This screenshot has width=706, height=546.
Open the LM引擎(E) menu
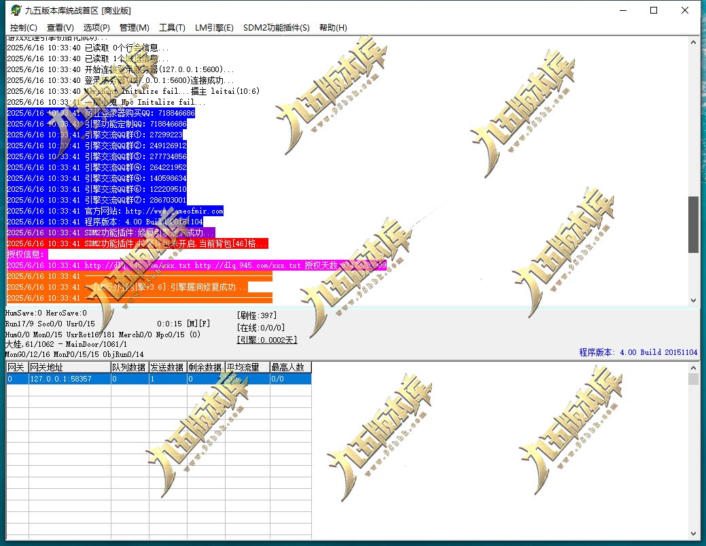[214, 28]
